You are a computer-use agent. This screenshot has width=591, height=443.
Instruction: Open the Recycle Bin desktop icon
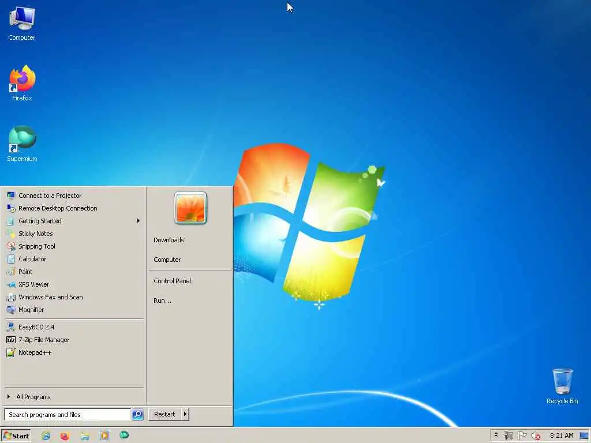(x=562, y=386)
